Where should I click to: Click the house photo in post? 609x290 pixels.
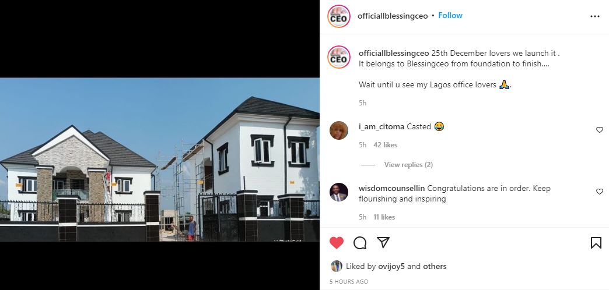pyautogui.click(x=160, y=160)
